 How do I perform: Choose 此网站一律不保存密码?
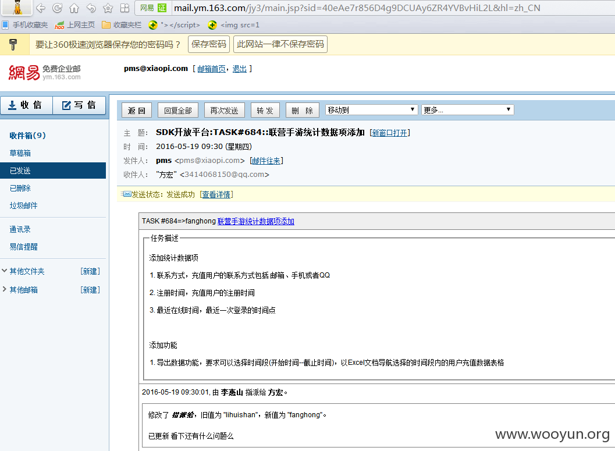[280, 44]
